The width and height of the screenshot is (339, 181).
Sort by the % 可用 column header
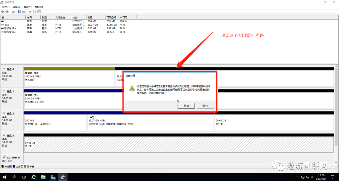pos(127,17)
